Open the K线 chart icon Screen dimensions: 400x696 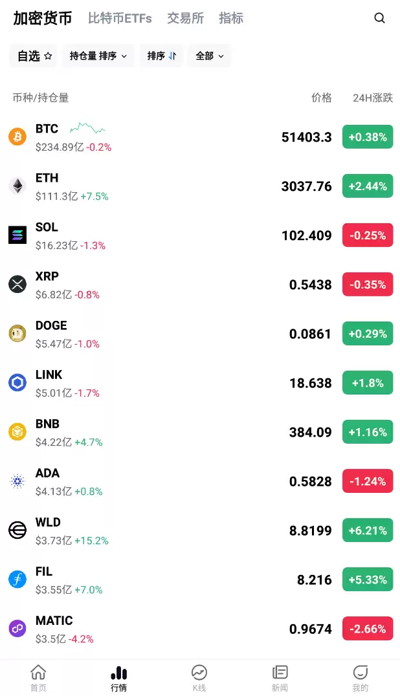click(199, 673)
